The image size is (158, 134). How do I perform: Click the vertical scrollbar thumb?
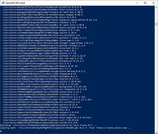[x=156, y=24]
